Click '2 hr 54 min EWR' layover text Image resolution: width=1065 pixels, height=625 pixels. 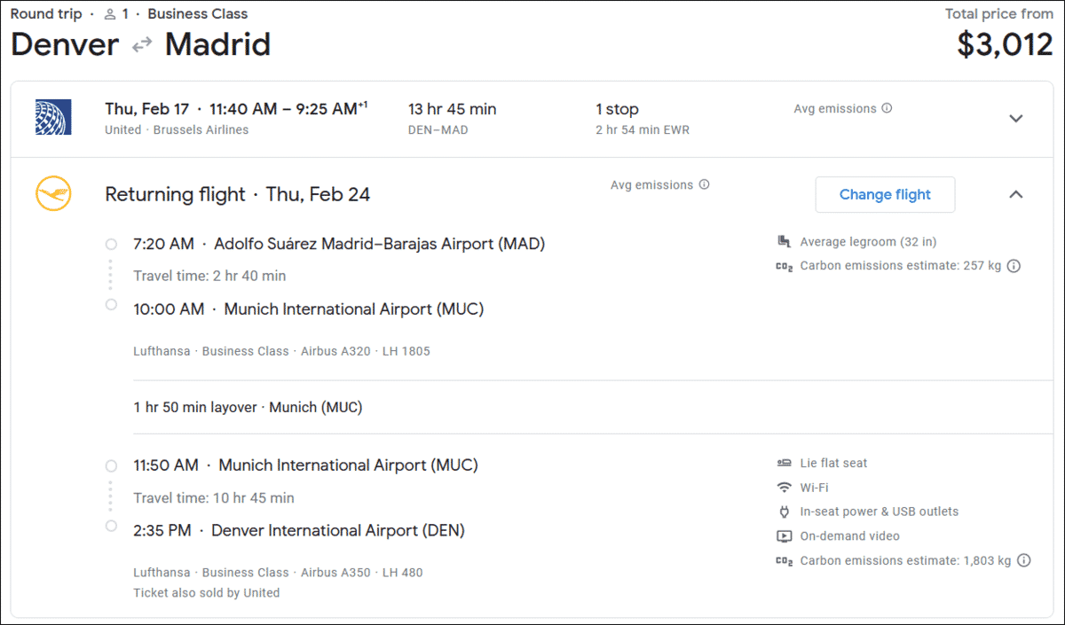[643, 130]
